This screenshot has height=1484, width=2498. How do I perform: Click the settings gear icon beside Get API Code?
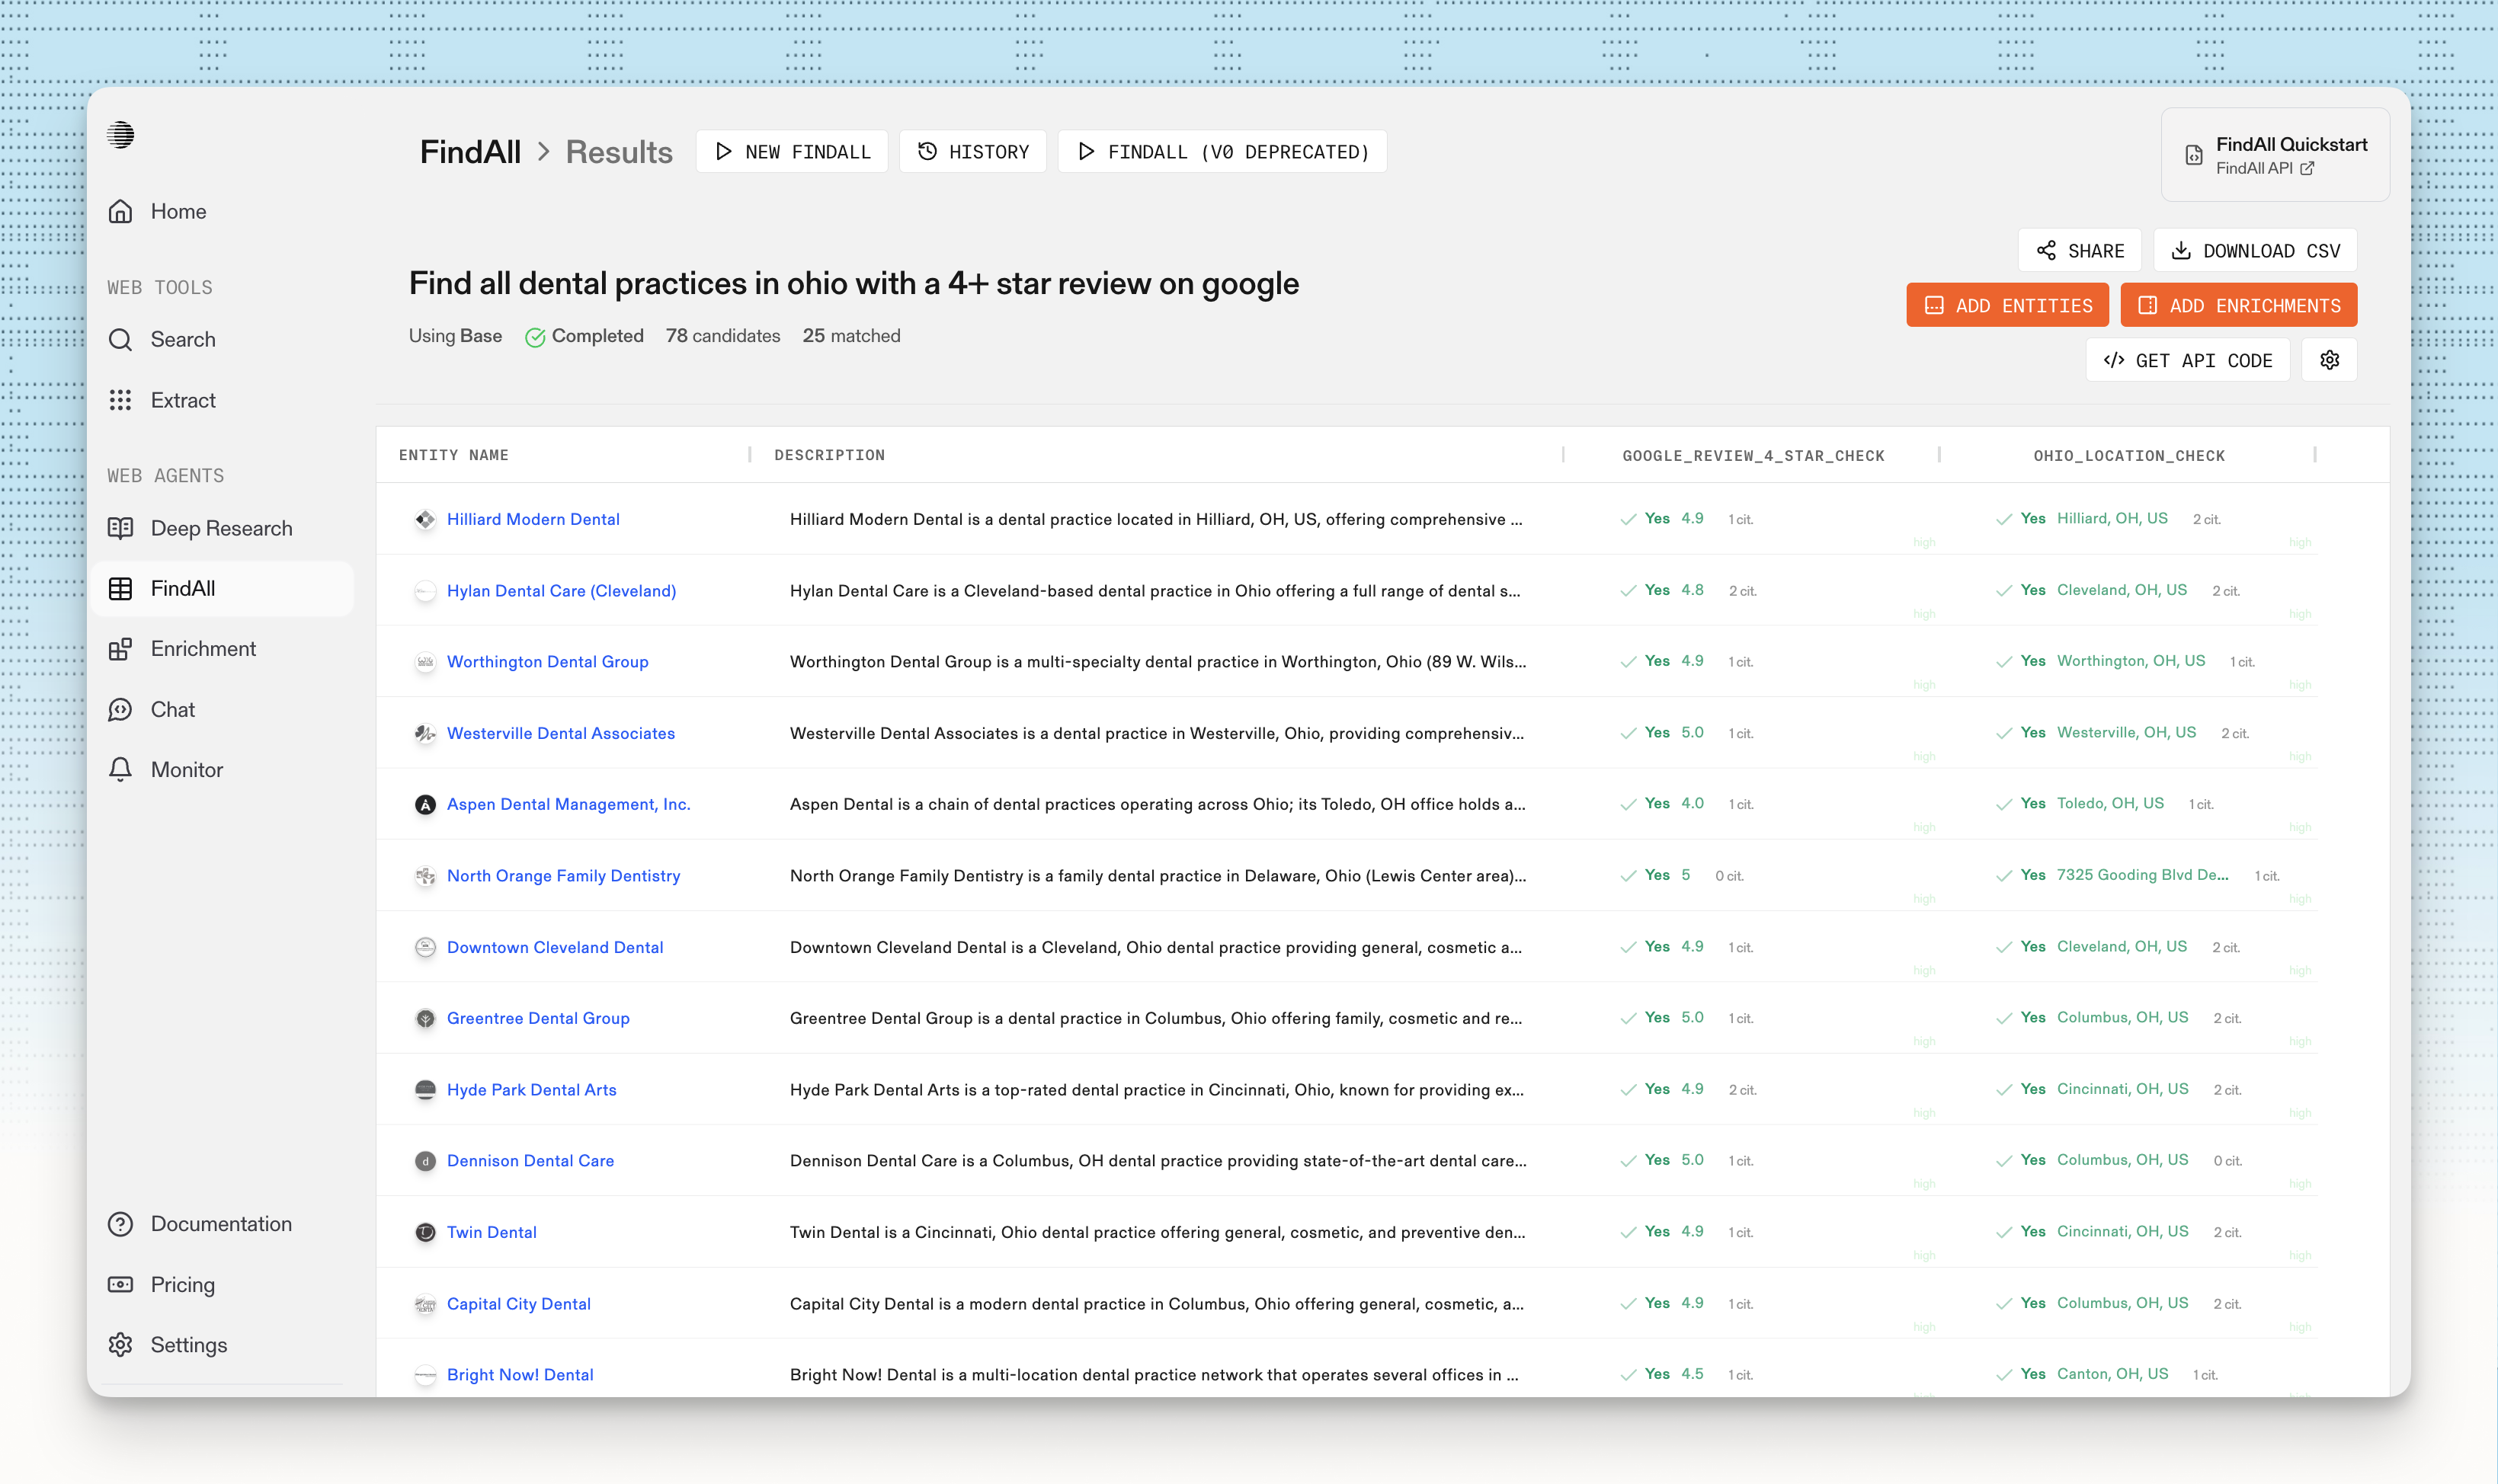[2329, 360]
